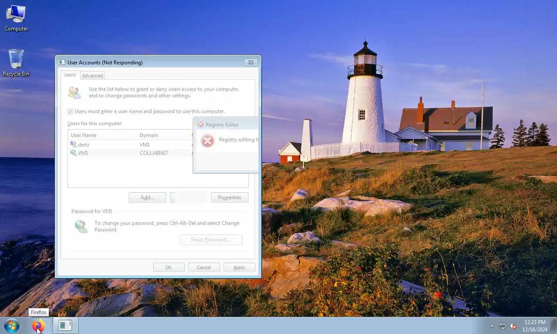Click the User Accounts title bar icon
Image resolution: width=557 pixels, height=334 pixels.
(62, 62)
